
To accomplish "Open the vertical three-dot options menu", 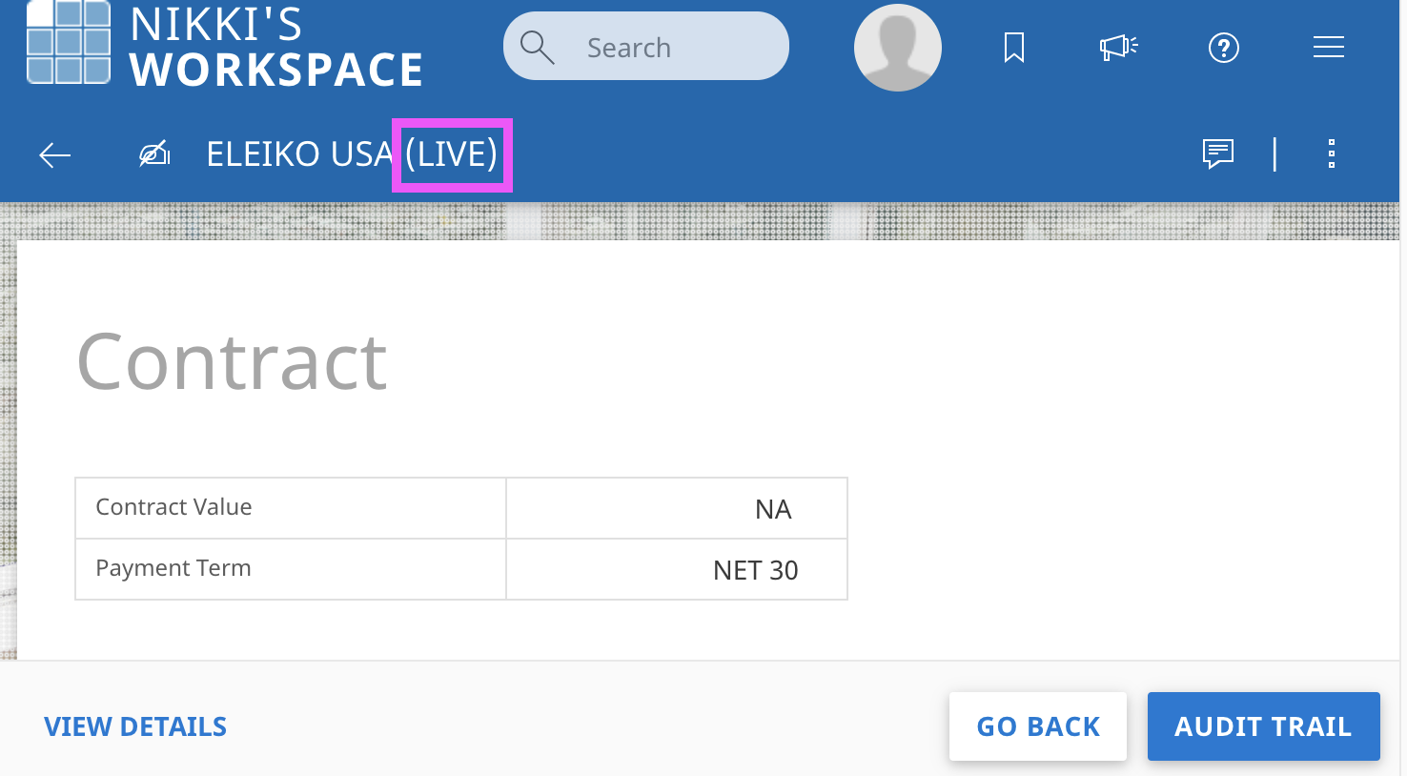I will coord(1332,153).
